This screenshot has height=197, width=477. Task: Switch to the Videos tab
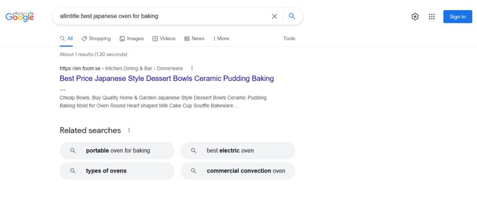click(164, 39)
